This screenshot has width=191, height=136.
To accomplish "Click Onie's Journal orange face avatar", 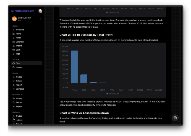I will tap(14, 19).
